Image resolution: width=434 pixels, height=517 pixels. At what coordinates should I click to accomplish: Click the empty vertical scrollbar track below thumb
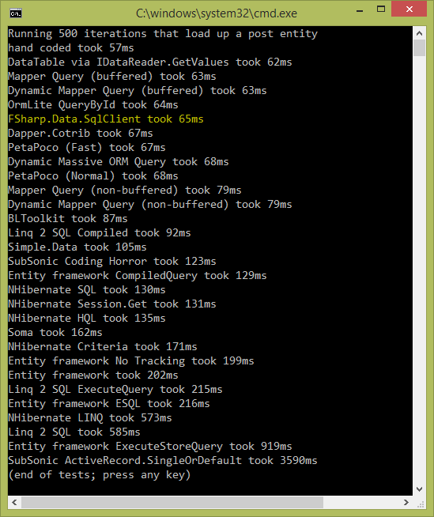pyautogui.click(x=419, y=270)
